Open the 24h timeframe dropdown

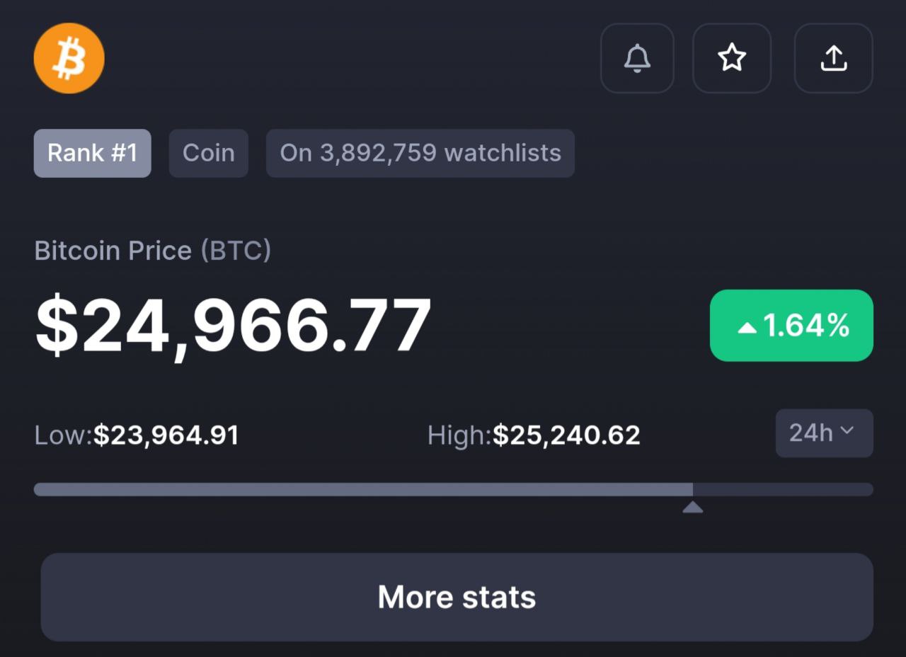tap(825, 433)
